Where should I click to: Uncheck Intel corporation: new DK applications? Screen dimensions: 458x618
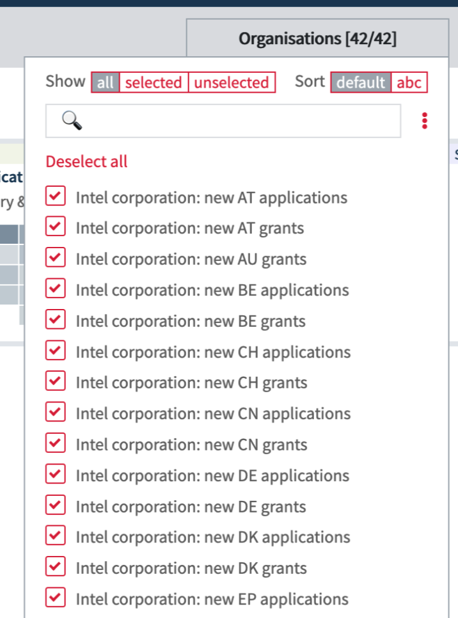tap(55, 535)
